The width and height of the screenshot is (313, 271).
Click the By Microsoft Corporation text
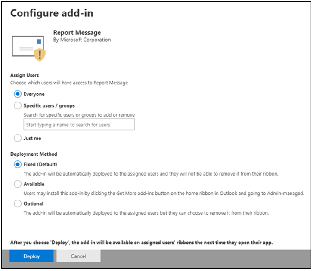(x=82, y=40)
